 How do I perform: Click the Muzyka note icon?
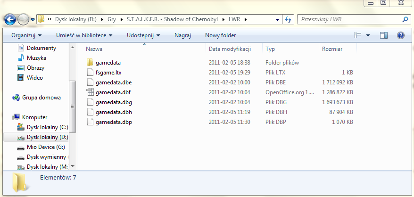point(21,58)
